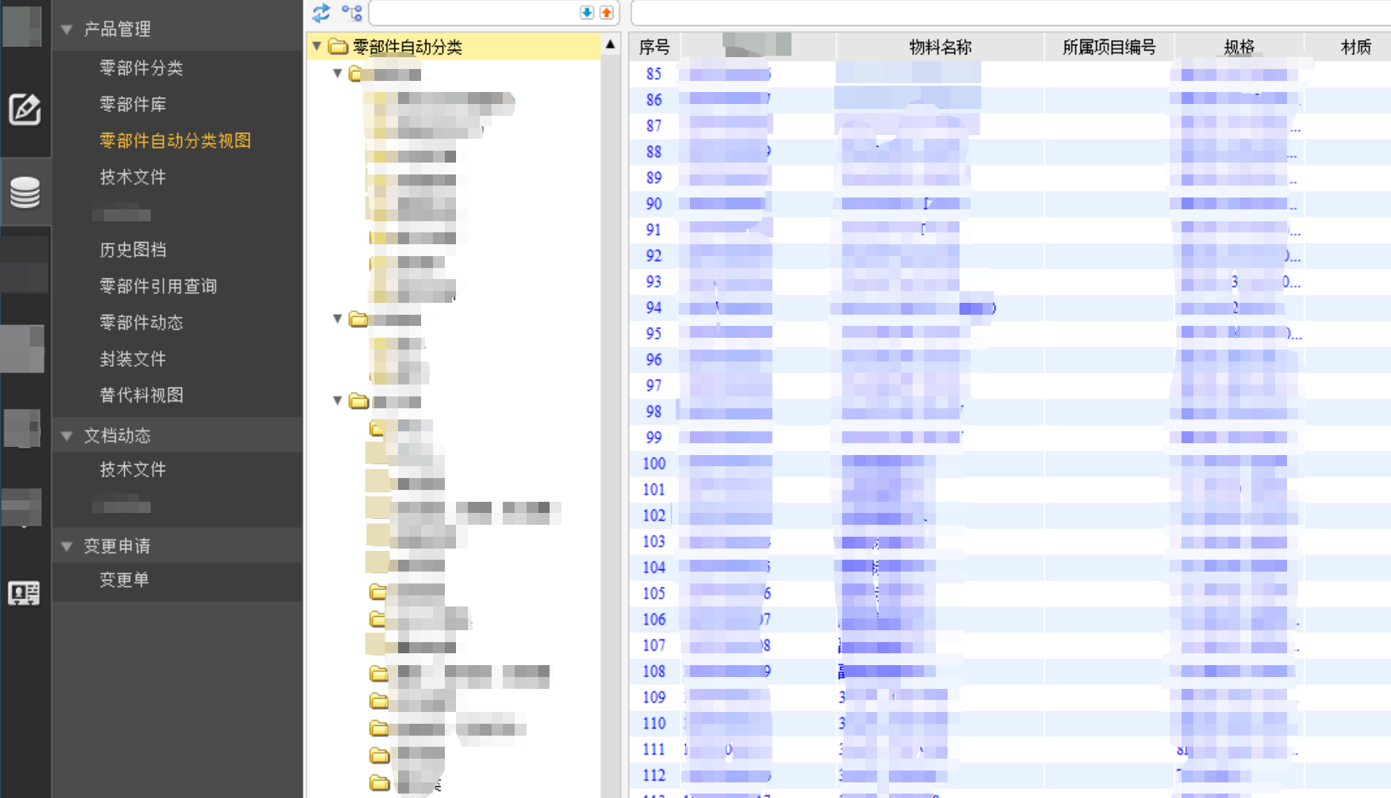Viewport: 1391px width, 798px height.
Task: Open 变更单 entry
Action: coord(124,579)
